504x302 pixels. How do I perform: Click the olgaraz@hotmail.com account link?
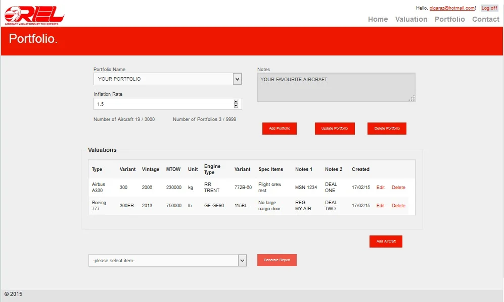pos(452,8)
